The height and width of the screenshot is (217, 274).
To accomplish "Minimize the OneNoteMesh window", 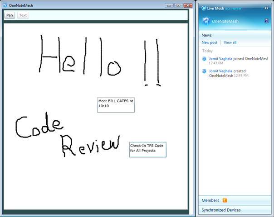I will pos(169,5).
